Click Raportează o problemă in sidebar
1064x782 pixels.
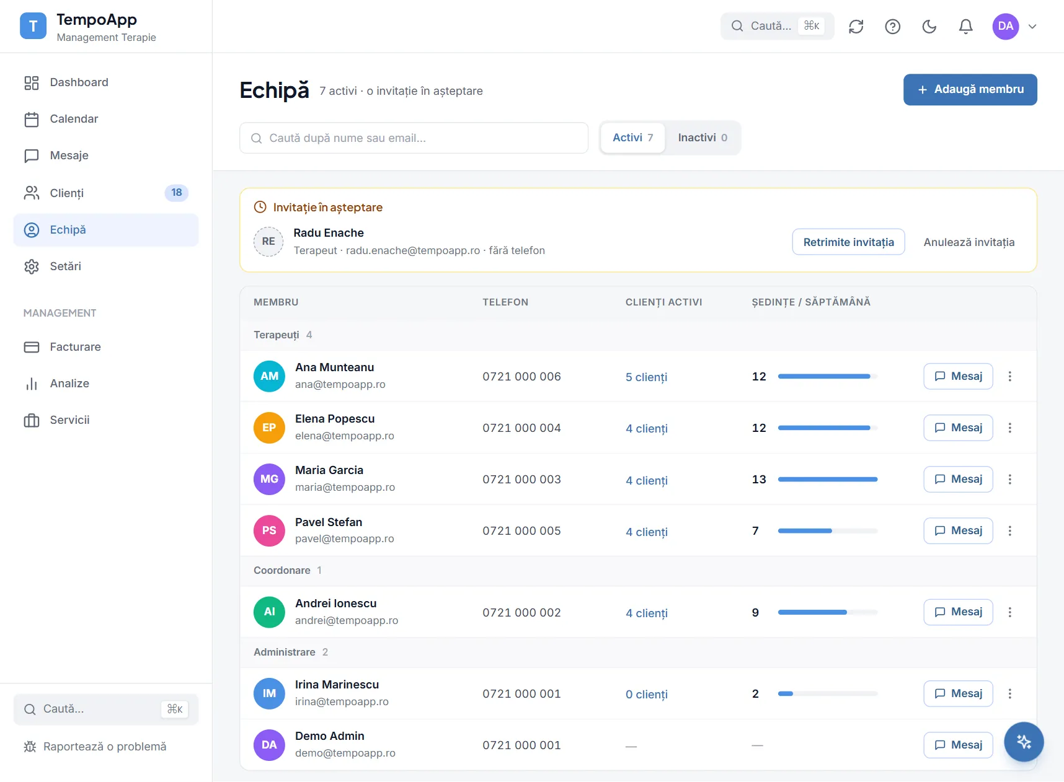pyautogui.click(x=95, y=747)
